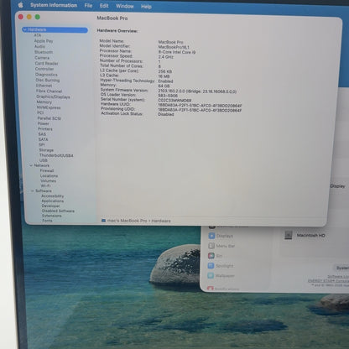Collapse the Hardware tree section
This screenshot has height=349, width=349.
(25, 29)
